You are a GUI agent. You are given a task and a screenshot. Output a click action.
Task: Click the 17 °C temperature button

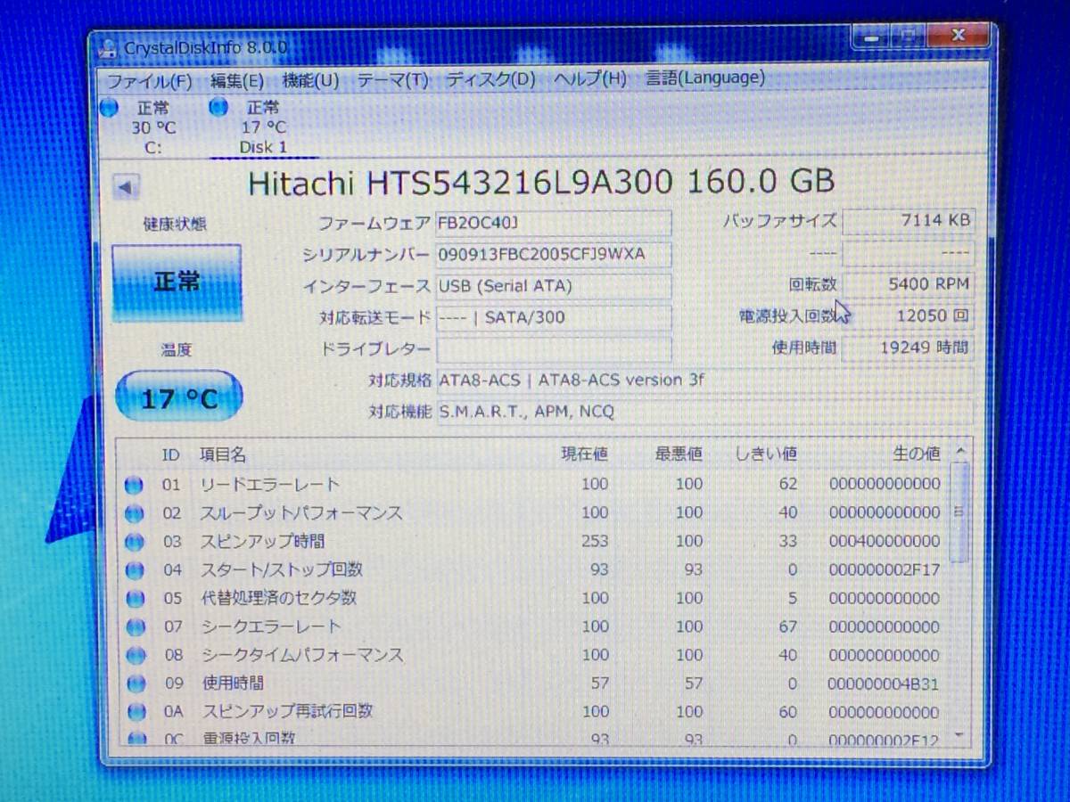(178, 397)
